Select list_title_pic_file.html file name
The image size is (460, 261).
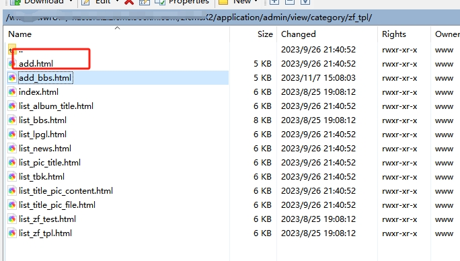point(57,205)
